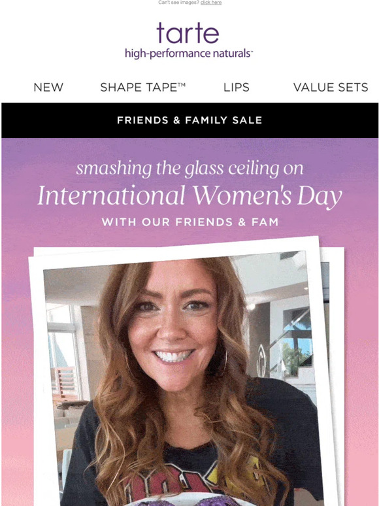Screen dimensions: 379x506
Task: Click 'smashing the glass ceiling on' text
Action: click(189, 169)
